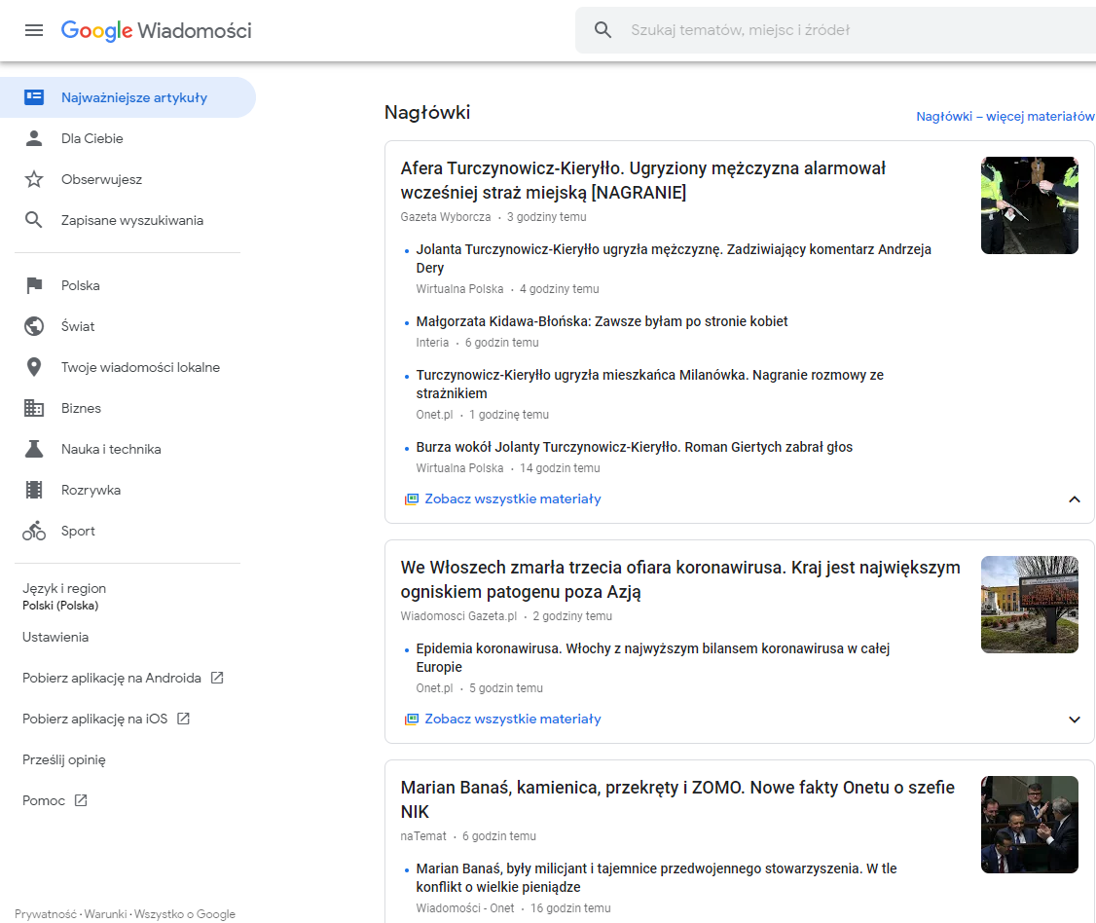Open Afera Turczynowicz-Kieryłło headline article
The height and width of the screenshot is (923, 1096).
(643, 180)
